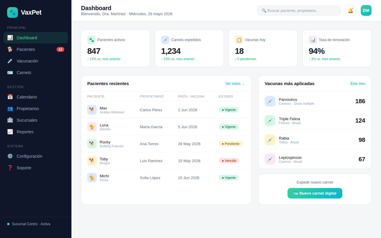Click the Configuración gear icon
This screenshot has height=238, width=381.
(x=10, y=156)
